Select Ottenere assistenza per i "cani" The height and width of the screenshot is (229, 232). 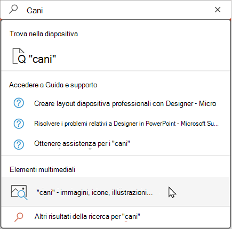pyautogui.click(x=82, y=144)
